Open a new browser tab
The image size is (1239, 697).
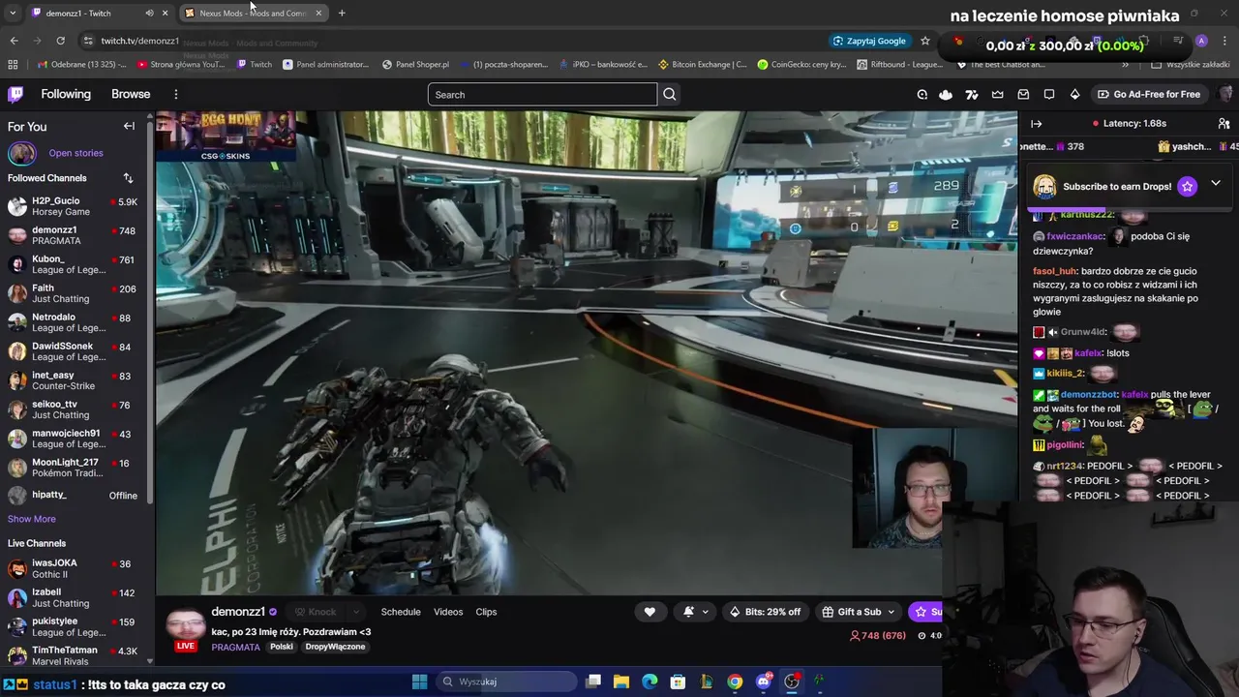pos(342,13)
